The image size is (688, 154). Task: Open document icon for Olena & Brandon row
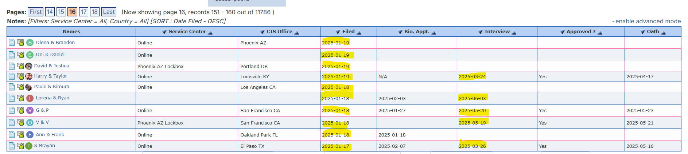(x=12, y=43)
